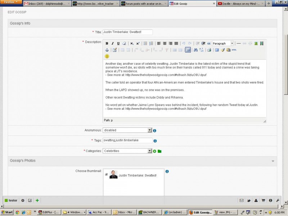
Task: Open the Firefox menu button
Action: [11, 2]
